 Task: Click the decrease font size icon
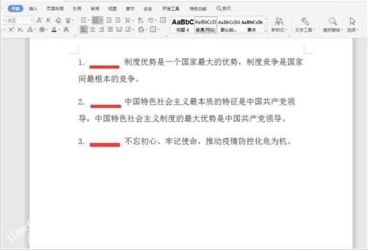[49, 20]
